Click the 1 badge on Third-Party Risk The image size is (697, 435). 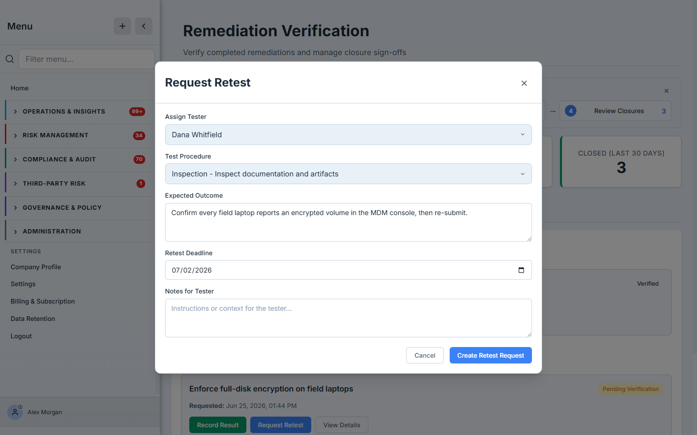click(141, 184)
